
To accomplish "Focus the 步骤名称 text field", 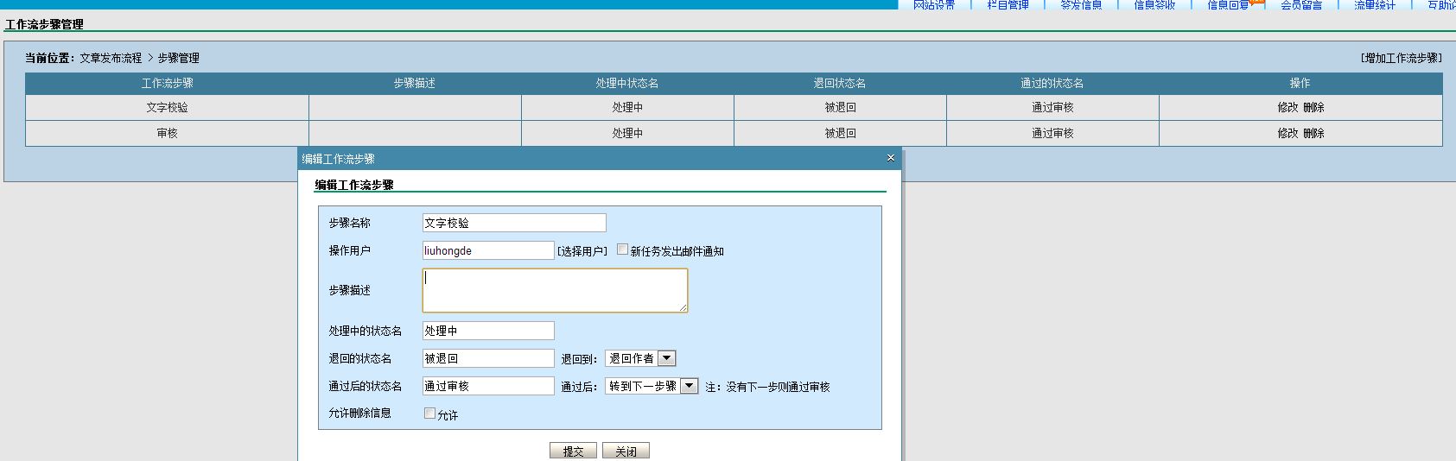I will tap(514, 223).
